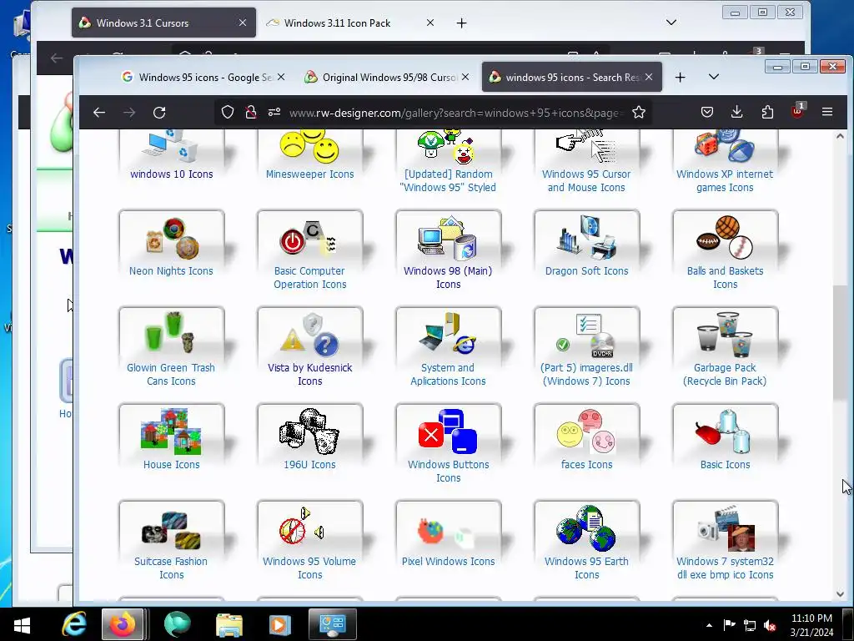Open the Windows 98 (Main) Icons thumbnail
Image resolution: width=854 pixels, height=641 pixels.
(x=449, y=238)
